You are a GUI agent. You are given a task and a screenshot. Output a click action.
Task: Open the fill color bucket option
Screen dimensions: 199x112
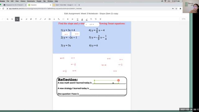click(x=82, y=19)
